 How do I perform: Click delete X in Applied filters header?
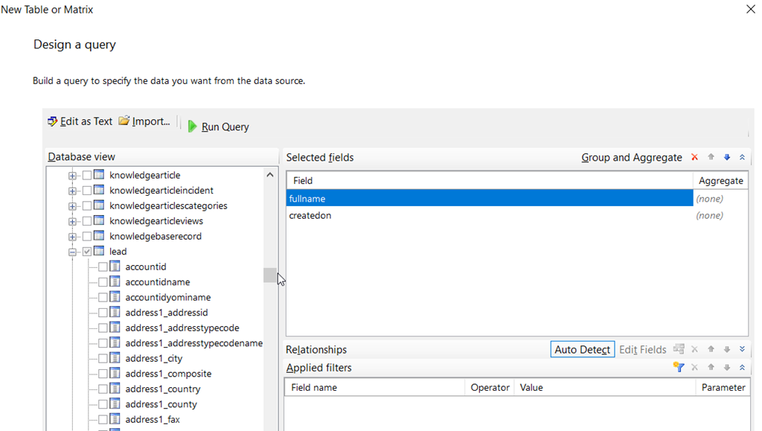[694, 367]
